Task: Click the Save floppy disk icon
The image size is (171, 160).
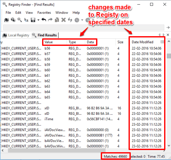Action: [33, 20]
